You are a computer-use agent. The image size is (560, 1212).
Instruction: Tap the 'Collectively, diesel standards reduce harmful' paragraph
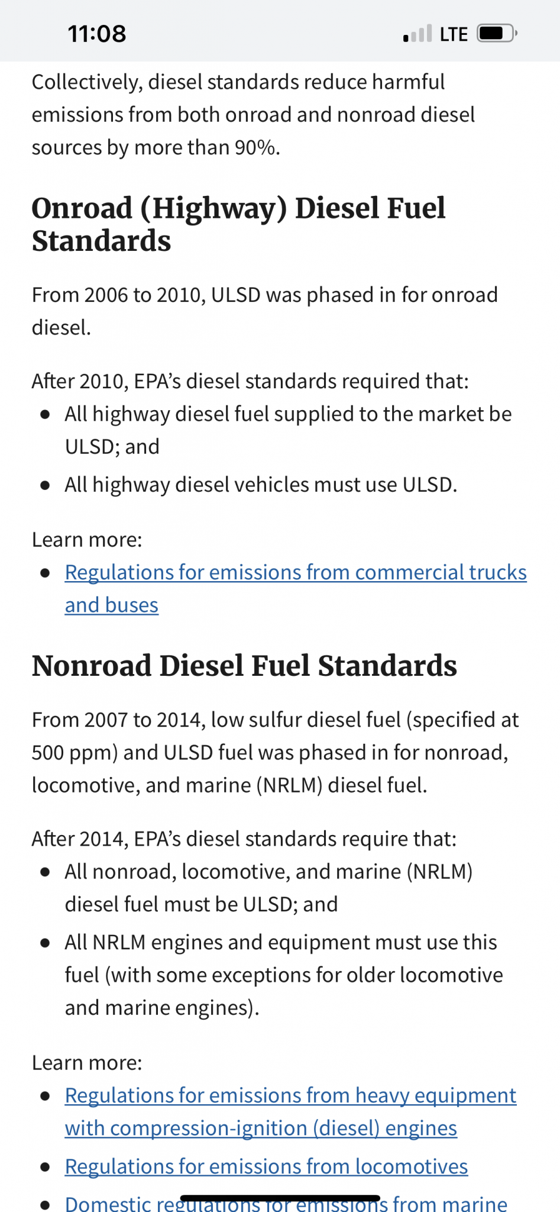click(x=253, y=114)
